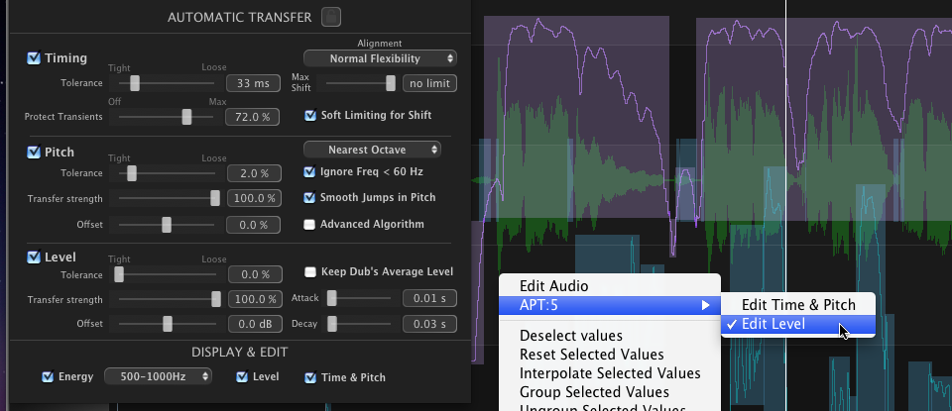Click the Automatic Transfer square button
Image resolution: width=952 pixels, height=411 pixels.
(x=332, y=17)
